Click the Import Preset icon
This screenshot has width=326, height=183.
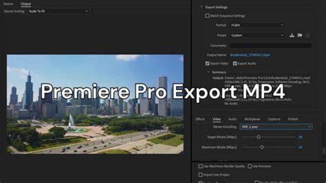[x=300, y=35]
